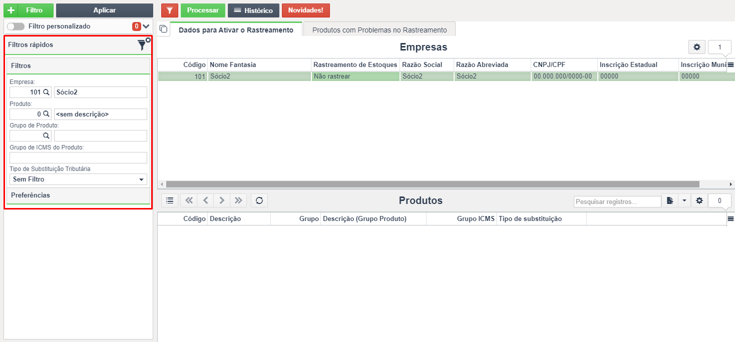Image resolution: width=735 pixels, height=342 pixels.
Task: Open the Produtos list view icon
Action: tap(170, 200)
